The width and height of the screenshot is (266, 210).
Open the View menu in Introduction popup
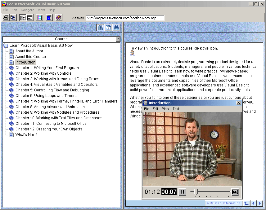click(165, 109)
